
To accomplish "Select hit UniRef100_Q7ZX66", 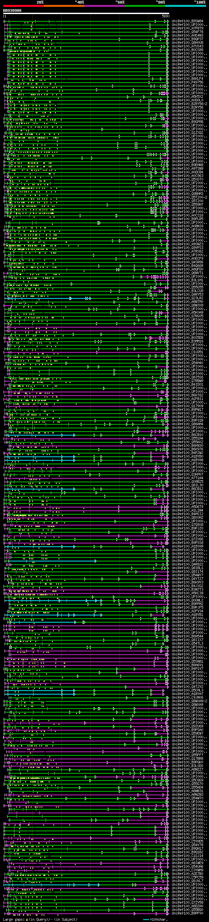I will (x=187, y=539).
